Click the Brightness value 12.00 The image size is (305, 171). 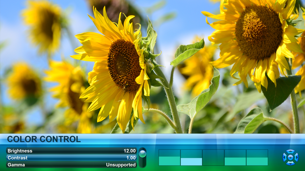pos(130,151)
